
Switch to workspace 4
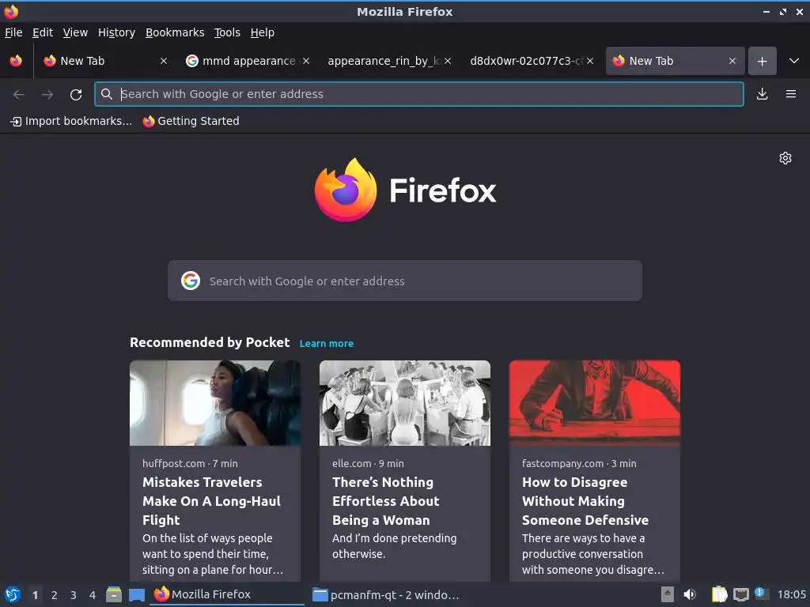pos(93,595)
